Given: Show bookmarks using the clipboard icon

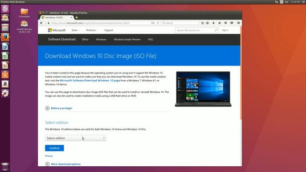Looking at the screenshot, I should point(208,23).
